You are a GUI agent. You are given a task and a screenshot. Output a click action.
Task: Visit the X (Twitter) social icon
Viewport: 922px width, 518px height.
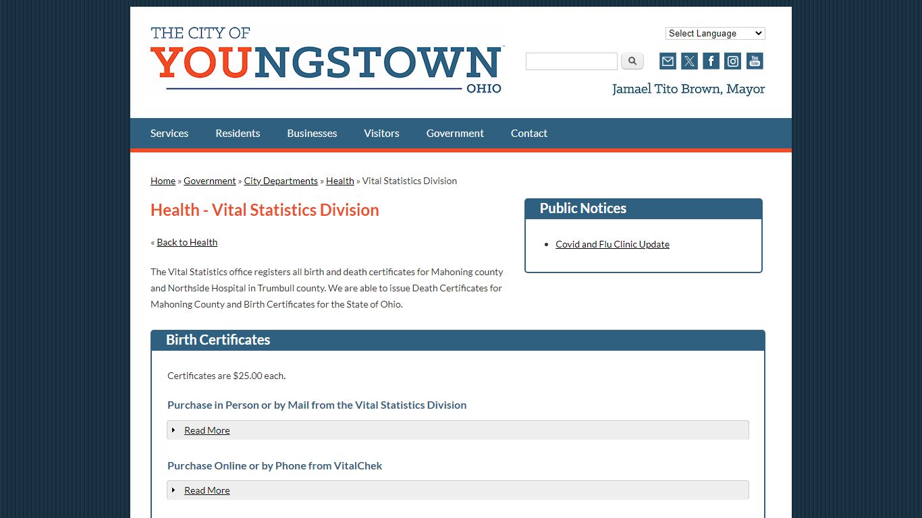[689, 61]
